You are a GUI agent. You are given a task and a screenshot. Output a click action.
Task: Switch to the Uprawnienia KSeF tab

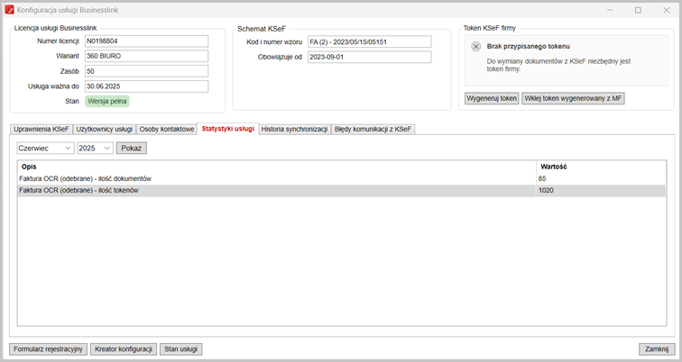[x=41, y=129]
